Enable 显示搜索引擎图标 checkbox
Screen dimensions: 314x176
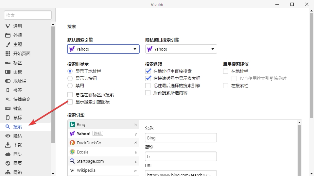click(x=70, y=102)
